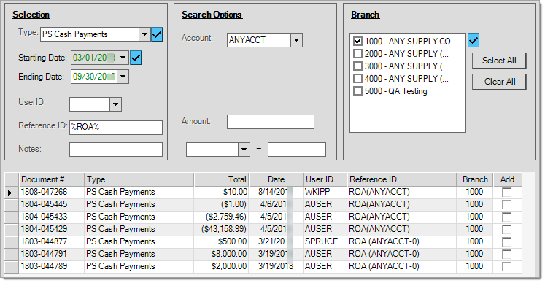545x283 pixels.
Task: Click the blue checkmark beside the Branch list
Action: point(474,40)
